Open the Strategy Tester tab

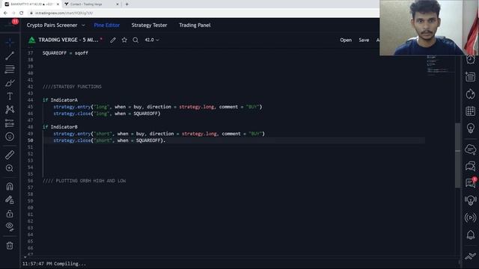coord(149,25)
